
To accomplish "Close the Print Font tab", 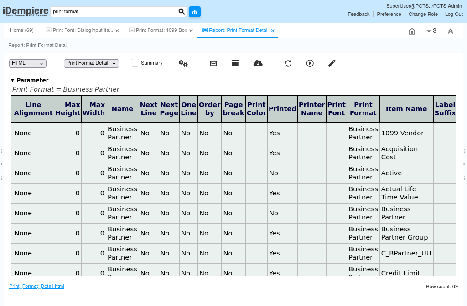I will point(117,31).
